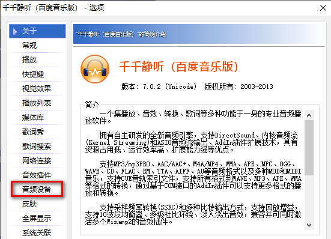331x239 pixels.
Task: Close the 选项 dialog window
Action: tap(323, 8)
